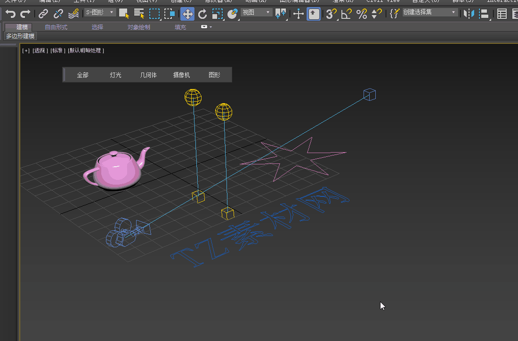Toggle the Scene Explorer icon
518x341 pixels.
pos(502,14)
